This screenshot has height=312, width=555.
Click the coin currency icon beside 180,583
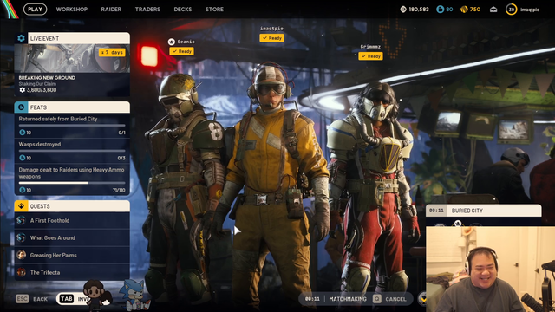click(403, 10)
